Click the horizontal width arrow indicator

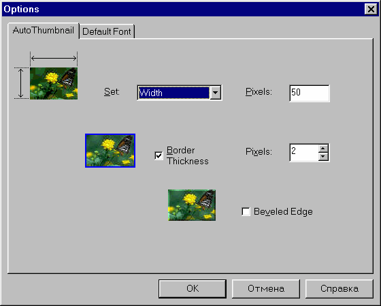pos(54,58)
